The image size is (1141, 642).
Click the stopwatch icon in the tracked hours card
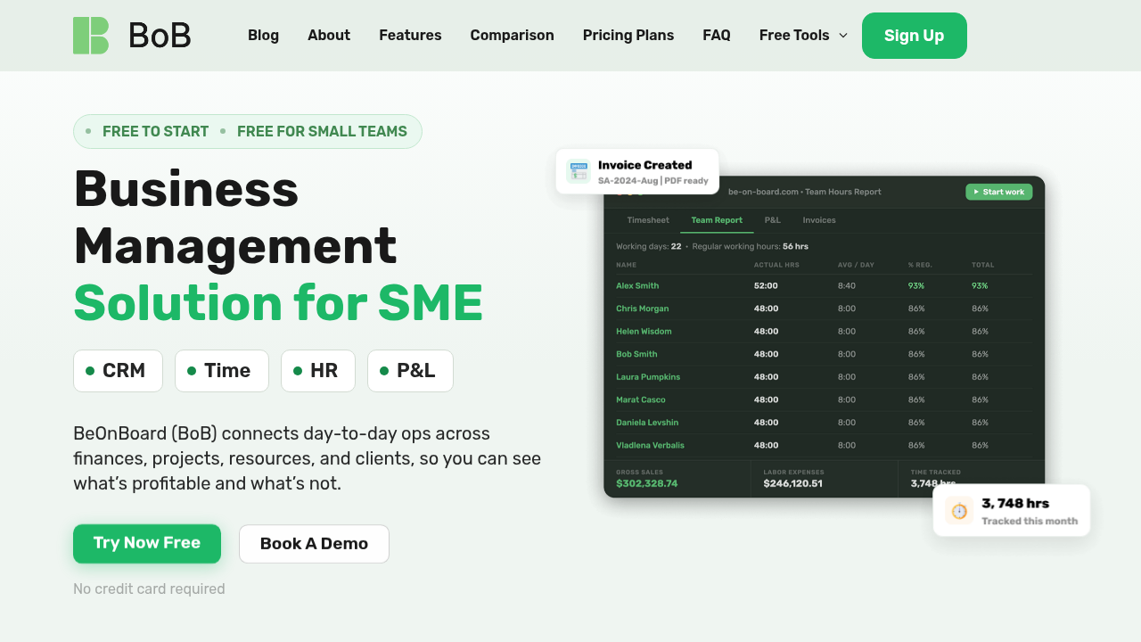[959, 511]
